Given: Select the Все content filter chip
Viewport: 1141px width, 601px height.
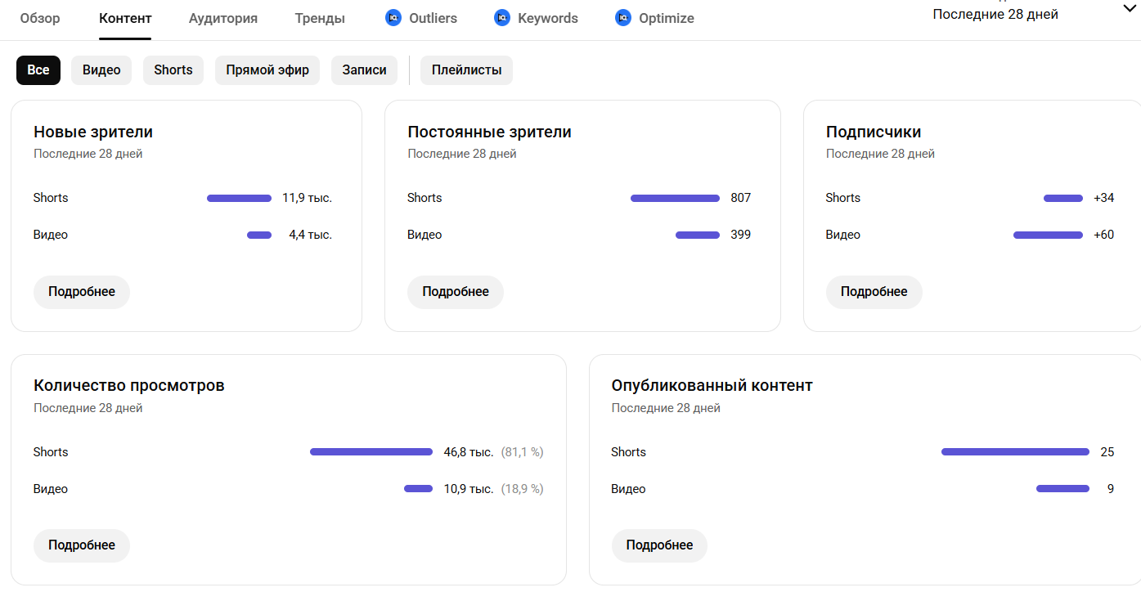Looking at the screenshot, I should 38,70.
